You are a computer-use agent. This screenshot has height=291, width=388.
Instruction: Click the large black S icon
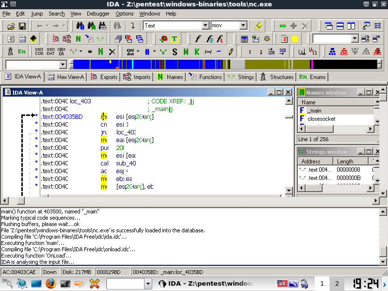175,52
